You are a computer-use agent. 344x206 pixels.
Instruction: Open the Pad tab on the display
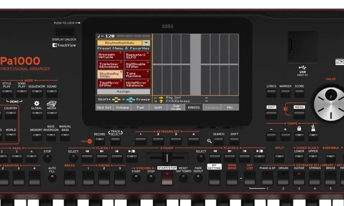point(140,107)
